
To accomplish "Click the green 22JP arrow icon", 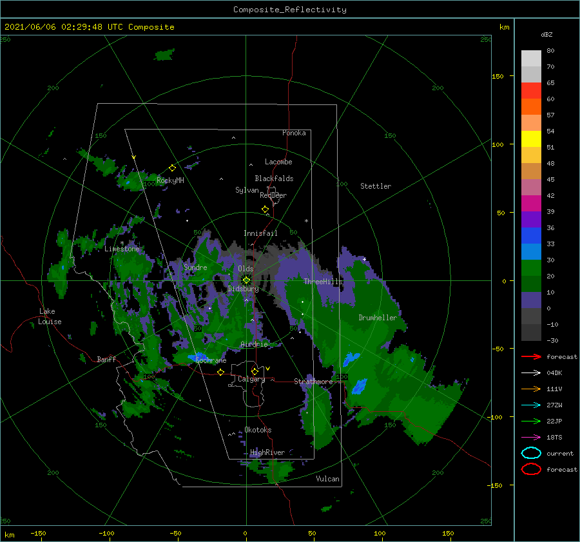I will click(531, 421).
